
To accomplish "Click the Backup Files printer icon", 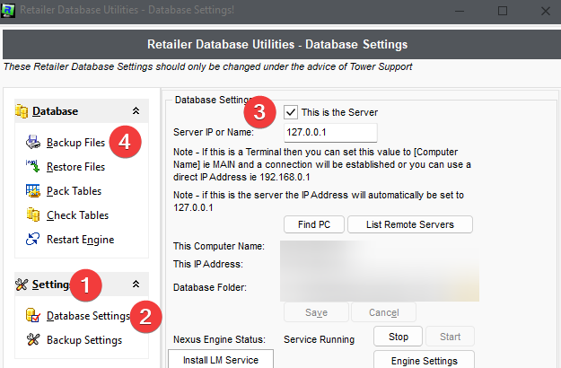I will tap(33, 142).
